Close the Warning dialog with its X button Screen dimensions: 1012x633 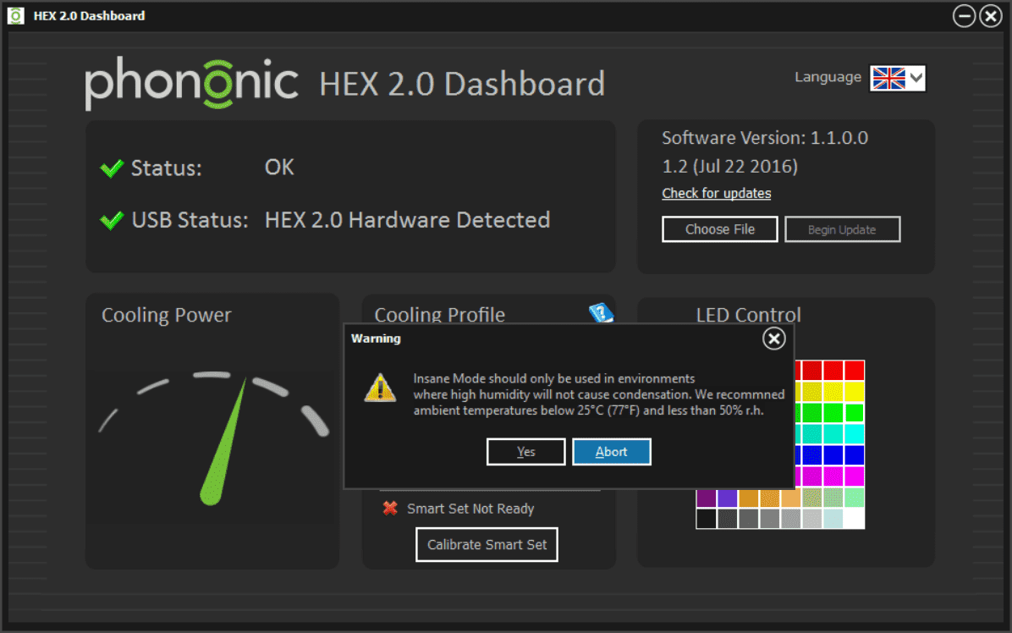[773, 339]
